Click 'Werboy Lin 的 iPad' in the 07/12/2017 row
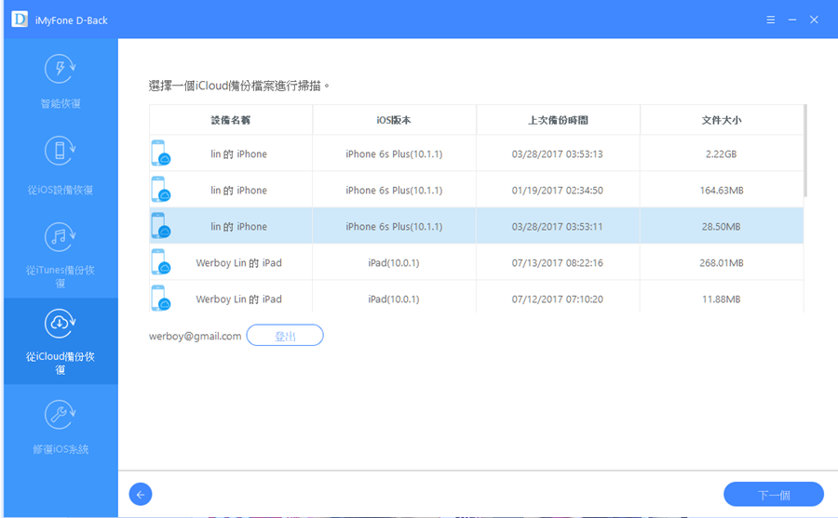This screenshot has width=838, height=518. 239,299
